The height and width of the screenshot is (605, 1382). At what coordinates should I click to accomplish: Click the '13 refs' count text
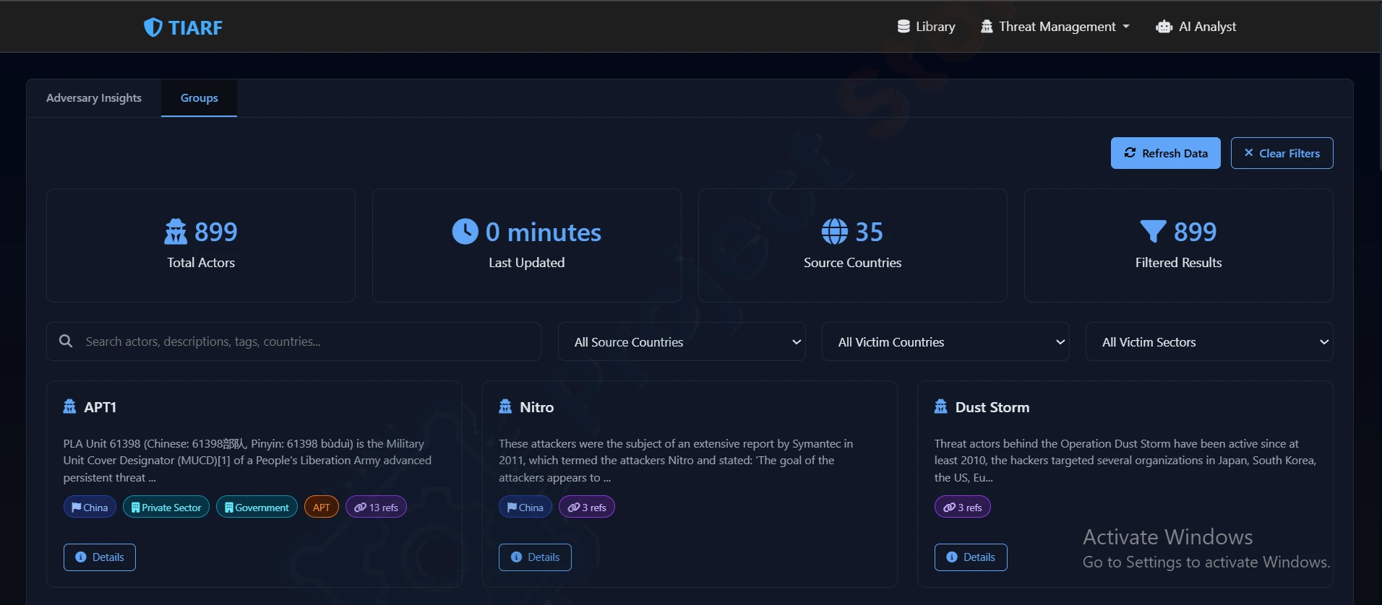pos(384,508)
